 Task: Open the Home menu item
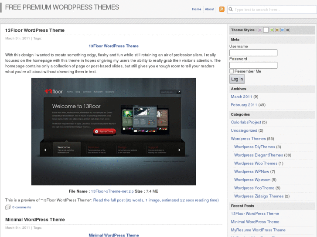pyautogui.click(x=197, y=9)
